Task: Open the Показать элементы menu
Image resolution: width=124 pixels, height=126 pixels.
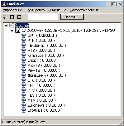Action: 85,10
